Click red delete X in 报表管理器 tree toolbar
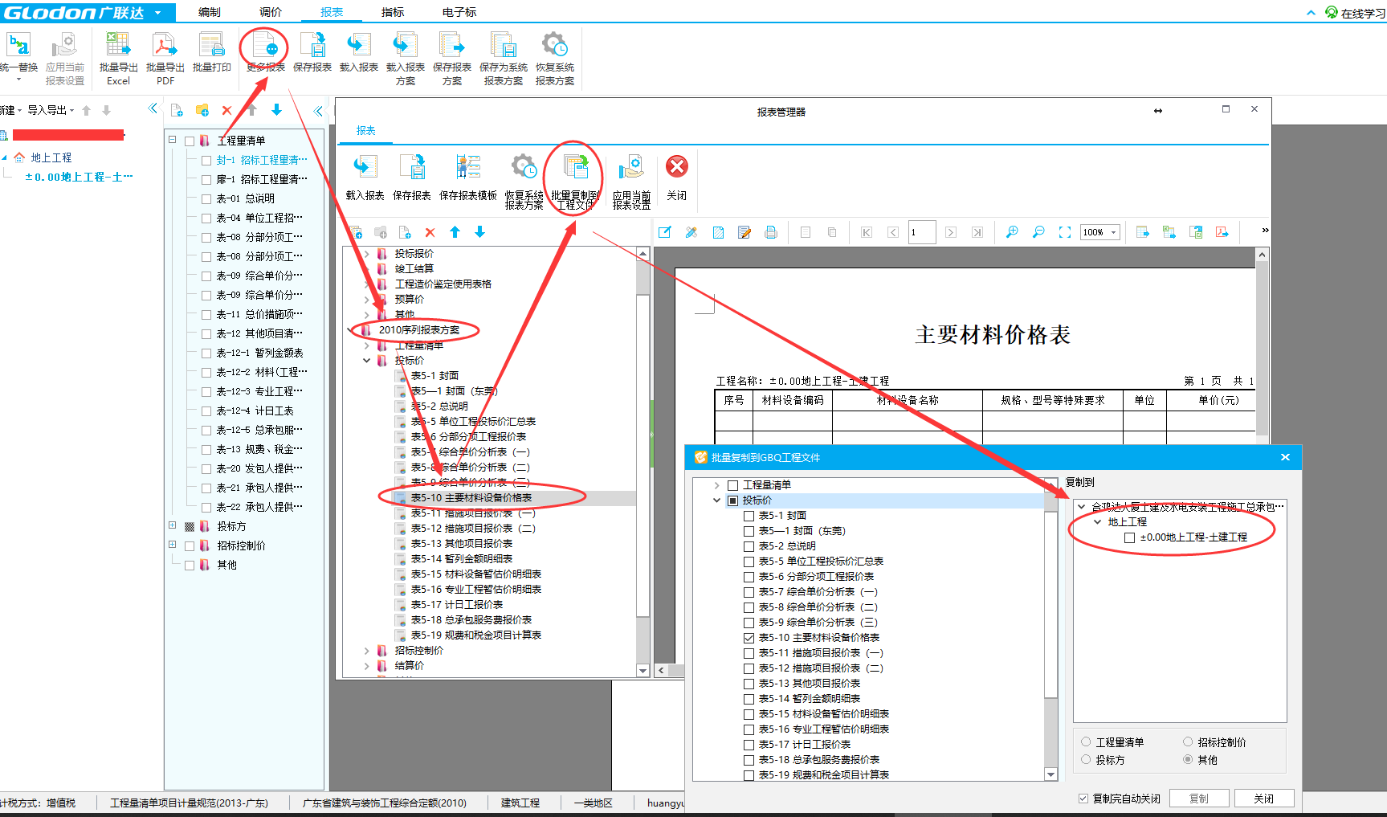Screen dimensions: 1387x817 (x=430, y=232)
